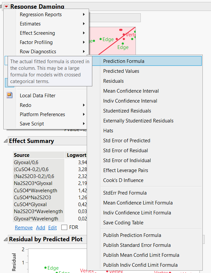
Task: Toggle the FDR checkbox
Action: click(x=64, y=227)
